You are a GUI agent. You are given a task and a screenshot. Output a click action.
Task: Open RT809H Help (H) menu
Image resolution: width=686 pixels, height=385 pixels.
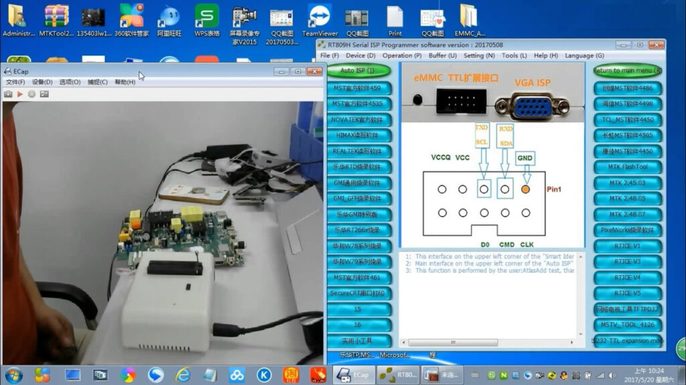(x=545, y=55)
